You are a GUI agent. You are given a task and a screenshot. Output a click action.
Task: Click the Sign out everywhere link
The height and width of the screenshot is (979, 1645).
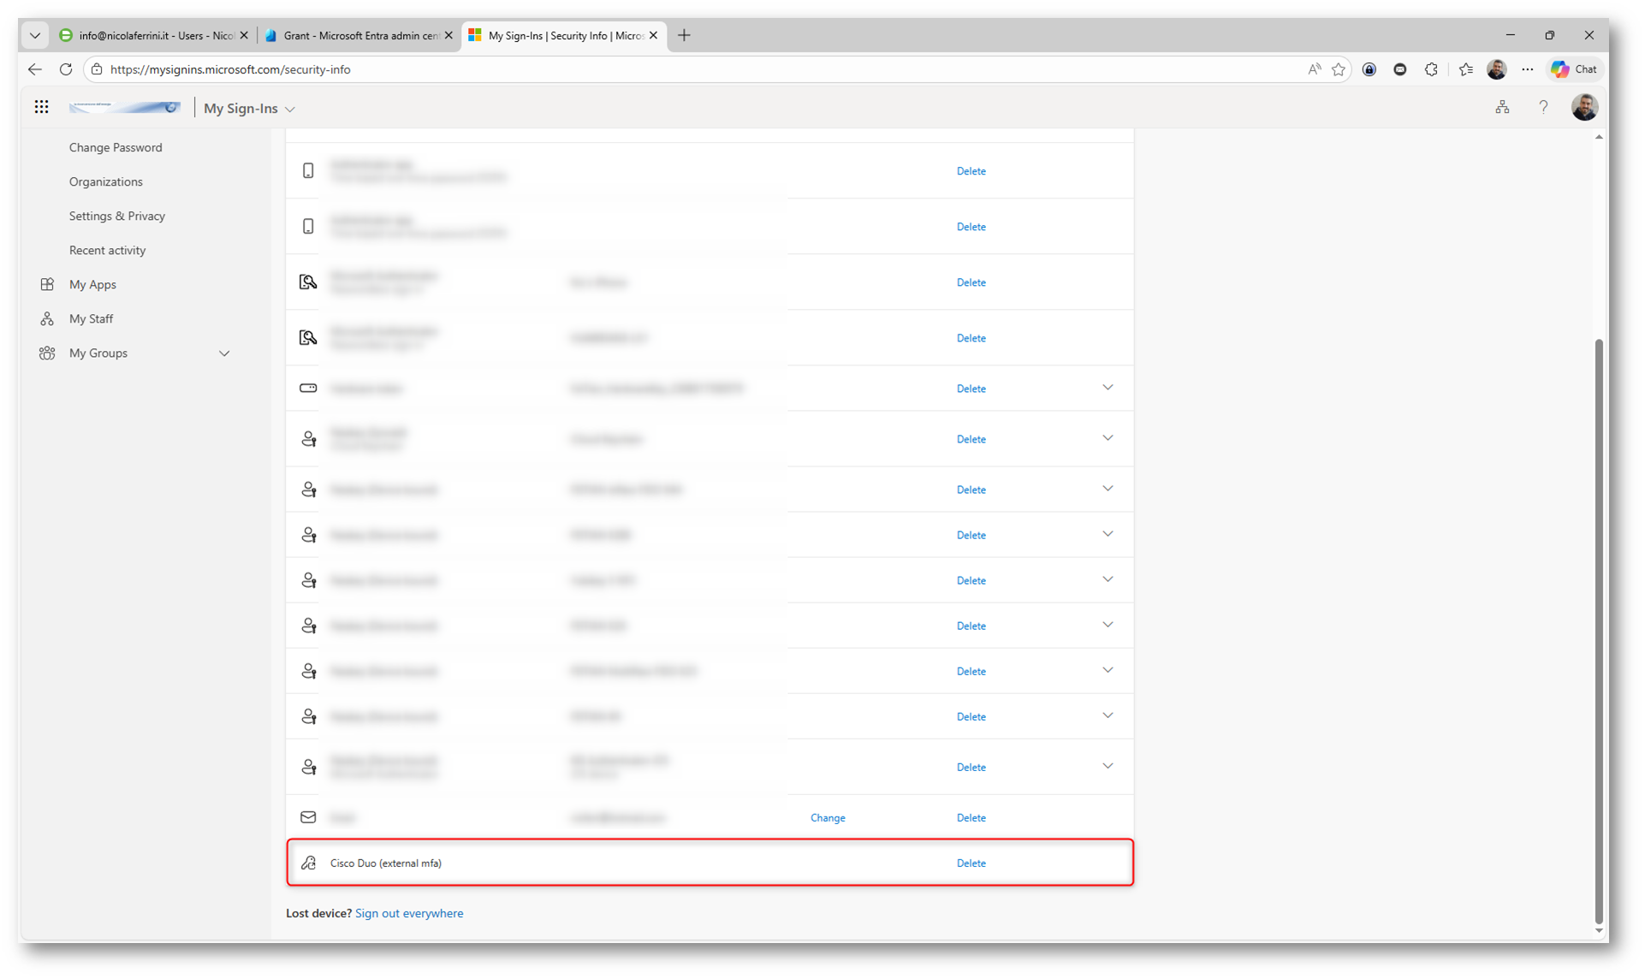point(409,913)
